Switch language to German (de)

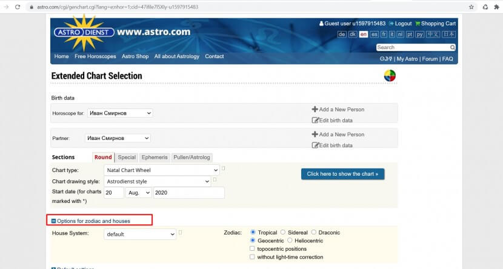pyautogui.click(x=342, y=35)
